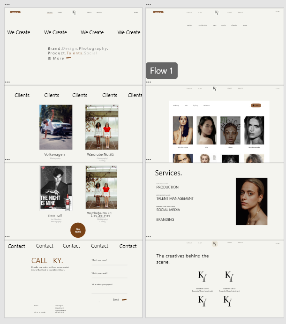Click the brown dash icon after '& More'
This screenshot has width=286, height=324.
click(x=68, y=58)
